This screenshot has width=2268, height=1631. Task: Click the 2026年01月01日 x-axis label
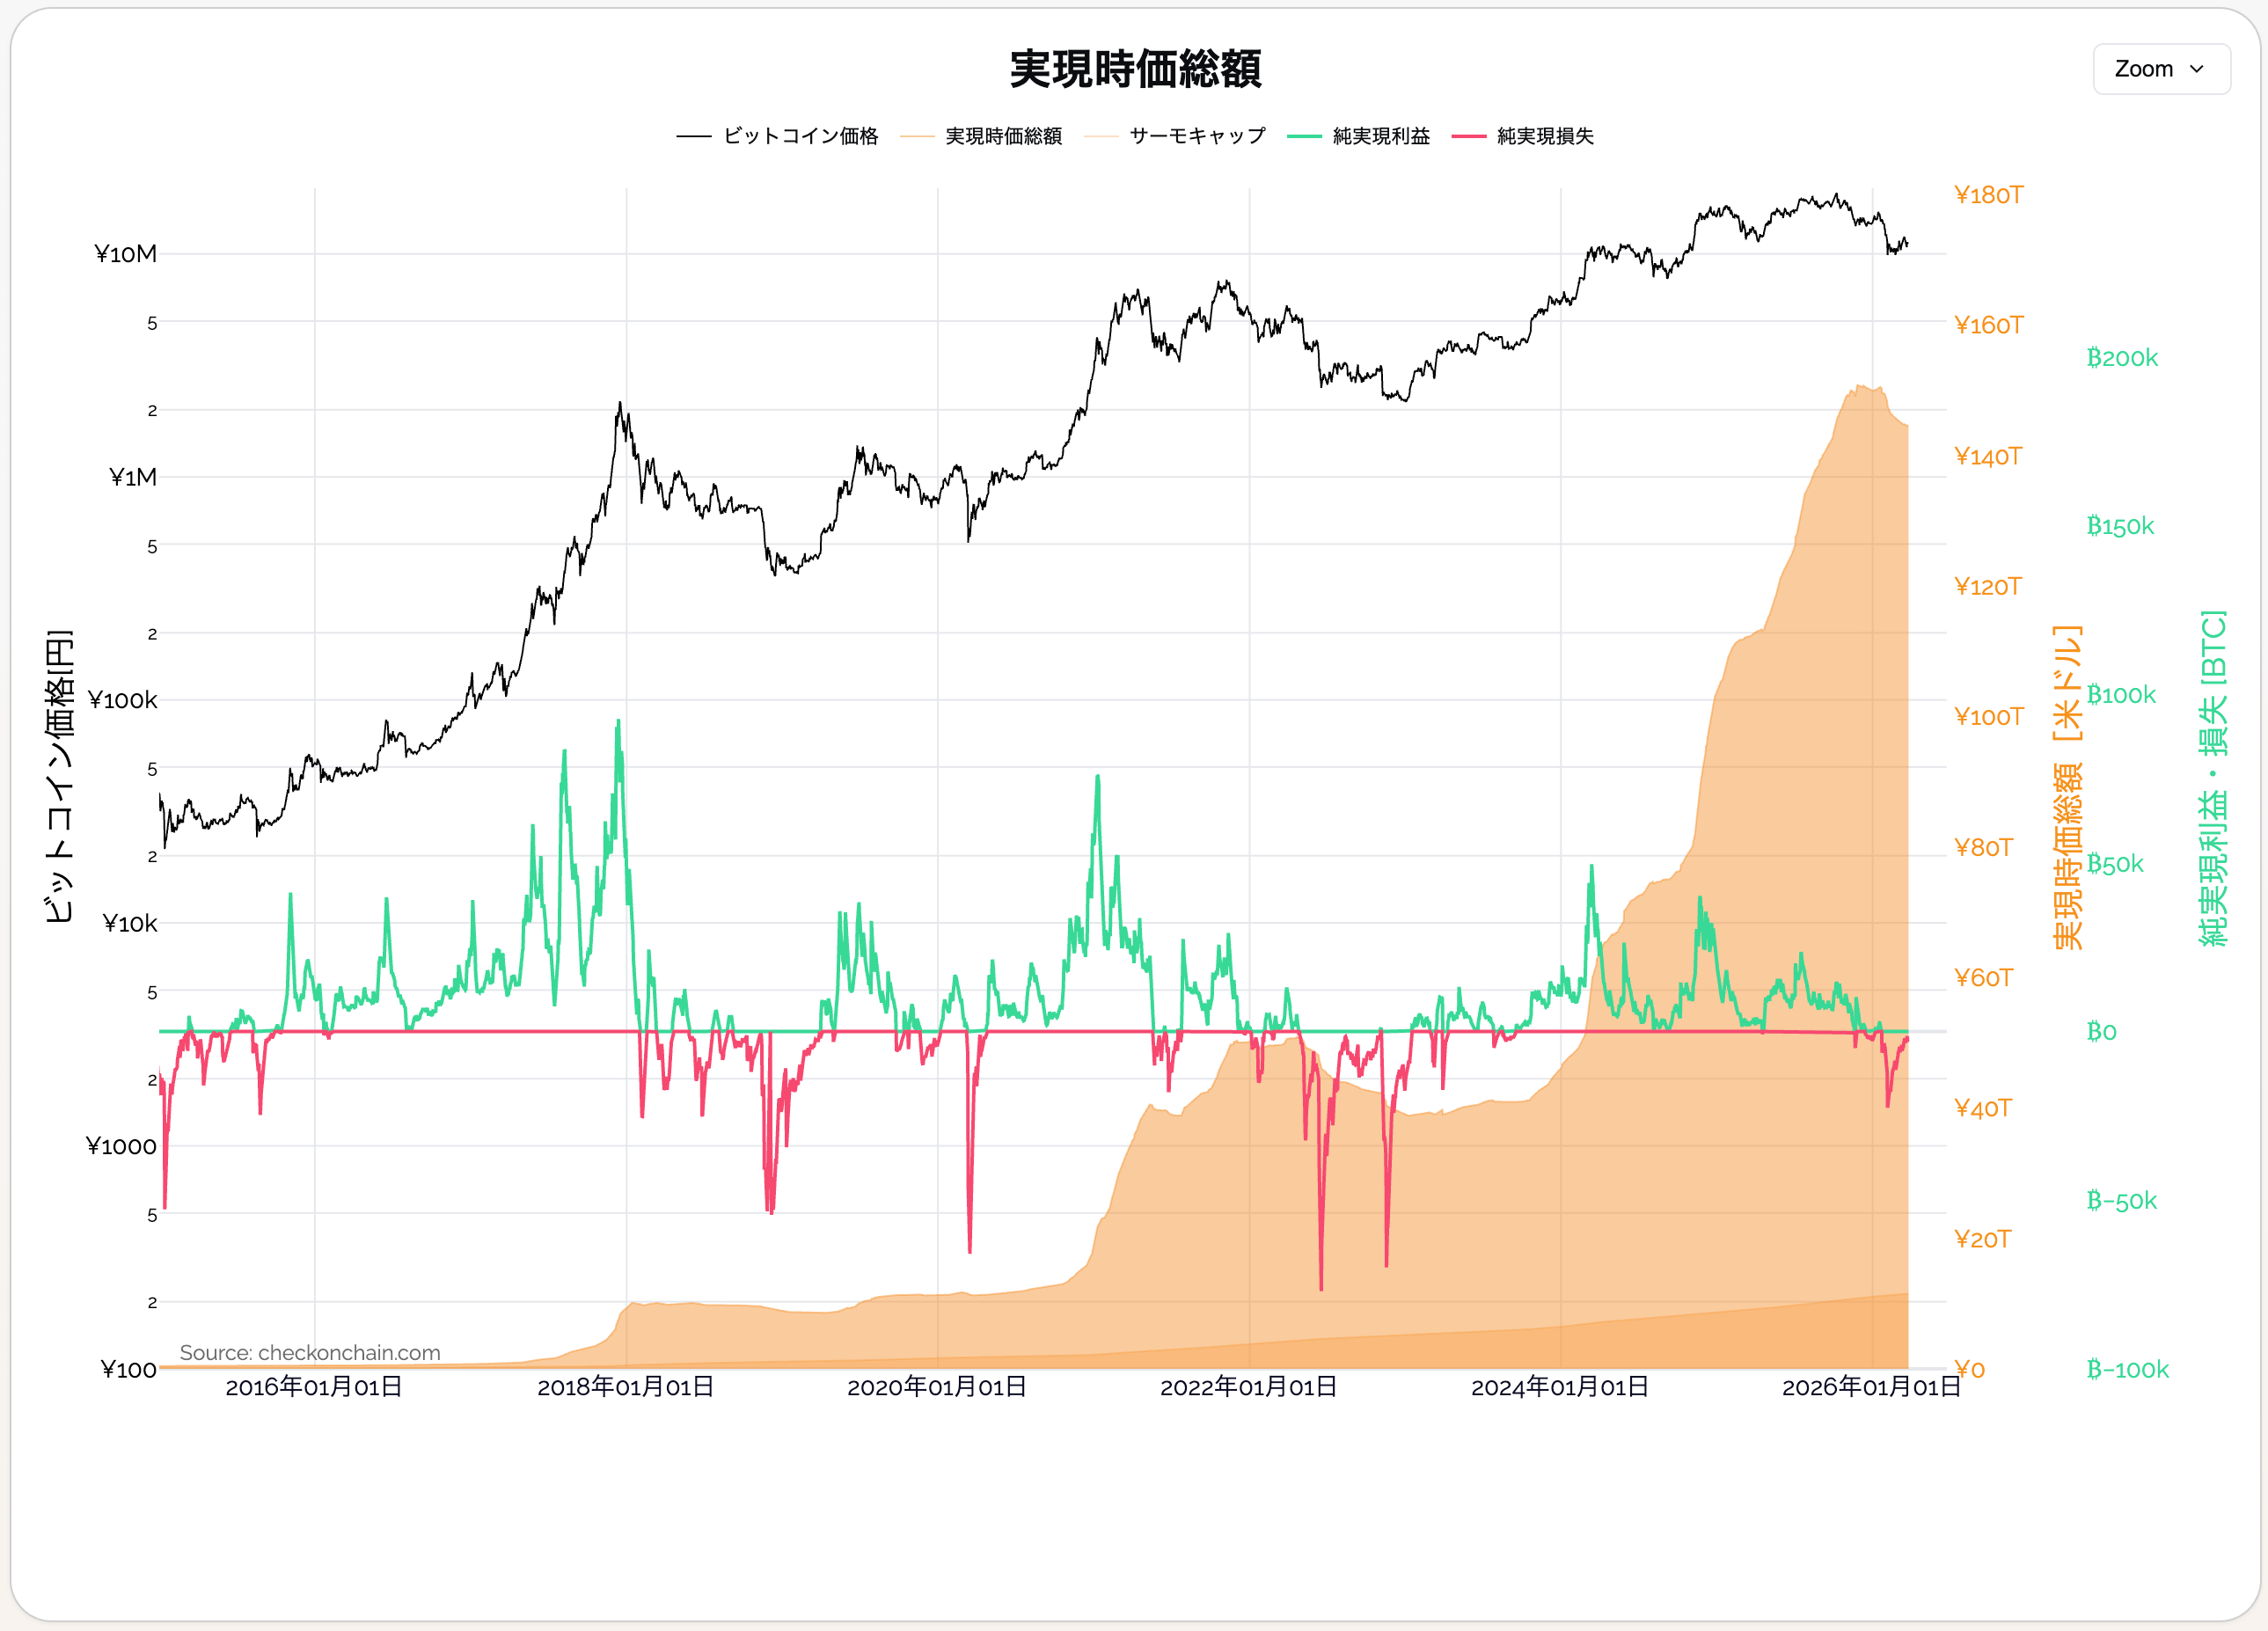pos(1871,1387)
